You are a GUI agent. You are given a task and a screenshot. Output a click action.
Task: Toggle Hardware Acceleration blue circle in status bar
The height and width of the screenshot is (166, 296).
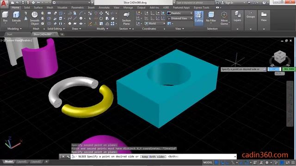tap(282, 162)
